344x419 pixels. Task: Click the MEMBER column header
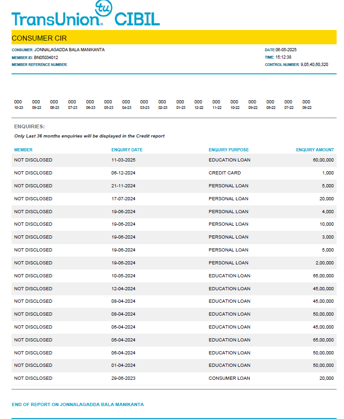click(x=24, y=150)
